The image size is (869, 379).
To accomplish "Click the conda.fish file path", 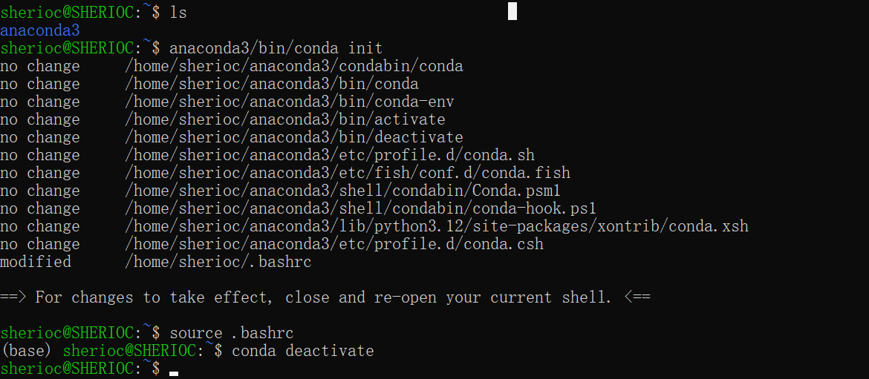I will coord(347,173).
